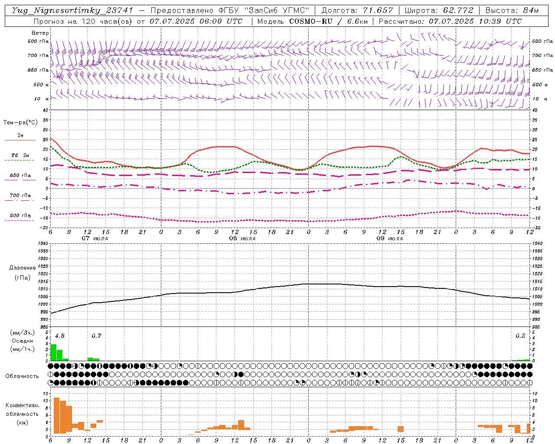Click the (гПа) pressure unit label
This screenshot has width=555, height=444.
click(23, 277)
